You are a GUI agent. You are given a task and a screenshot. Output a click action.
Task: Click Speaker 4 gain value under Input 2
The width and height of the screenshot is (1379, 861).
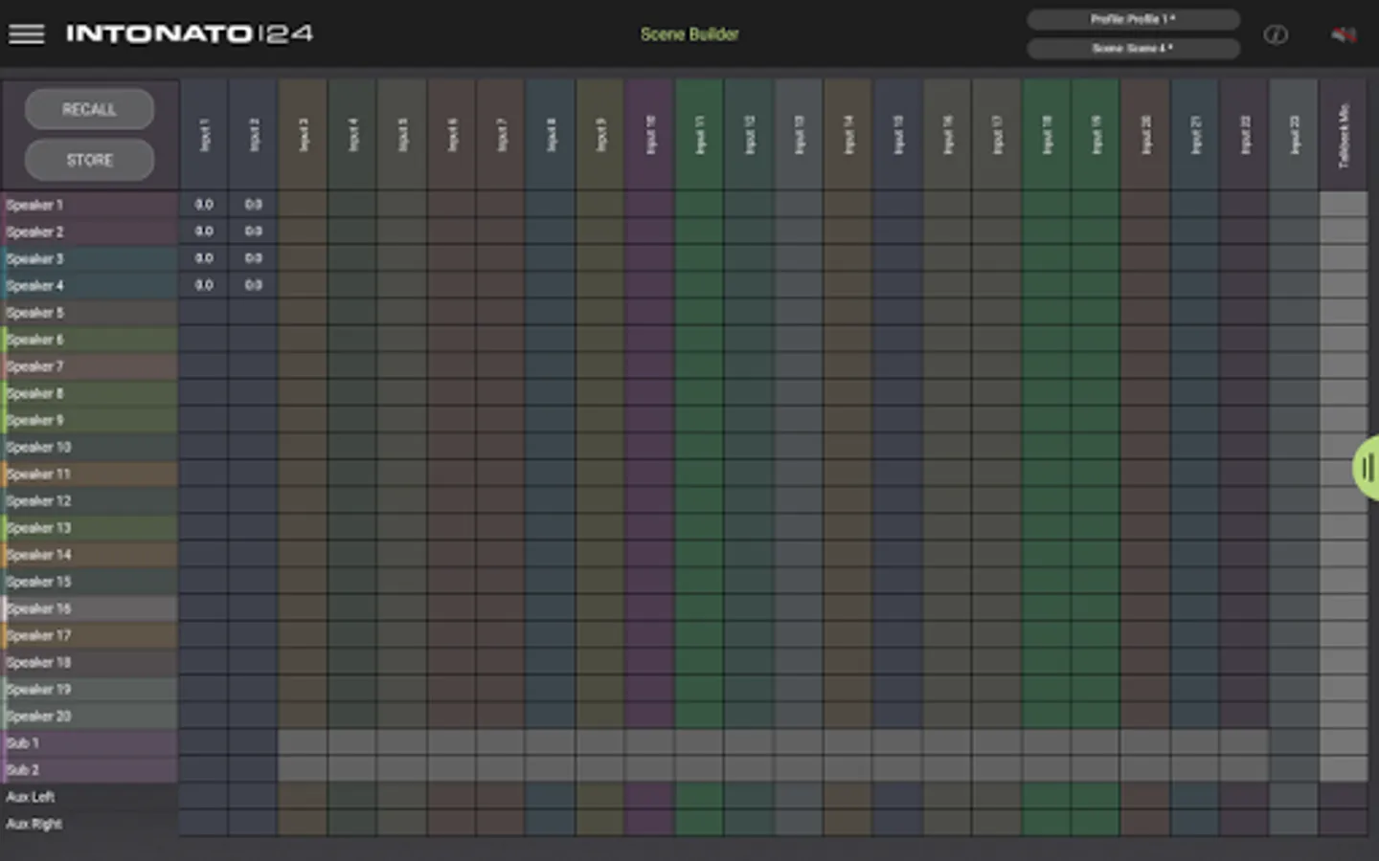[254, 285]
